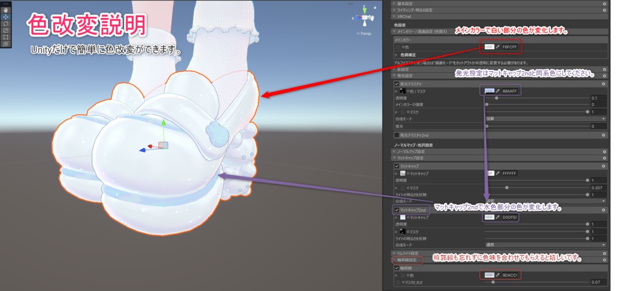The height and width of the screenshot is (291, 617).
Task: Click eyedropper next to FFFFFF color
Action: tap(498, 173)
